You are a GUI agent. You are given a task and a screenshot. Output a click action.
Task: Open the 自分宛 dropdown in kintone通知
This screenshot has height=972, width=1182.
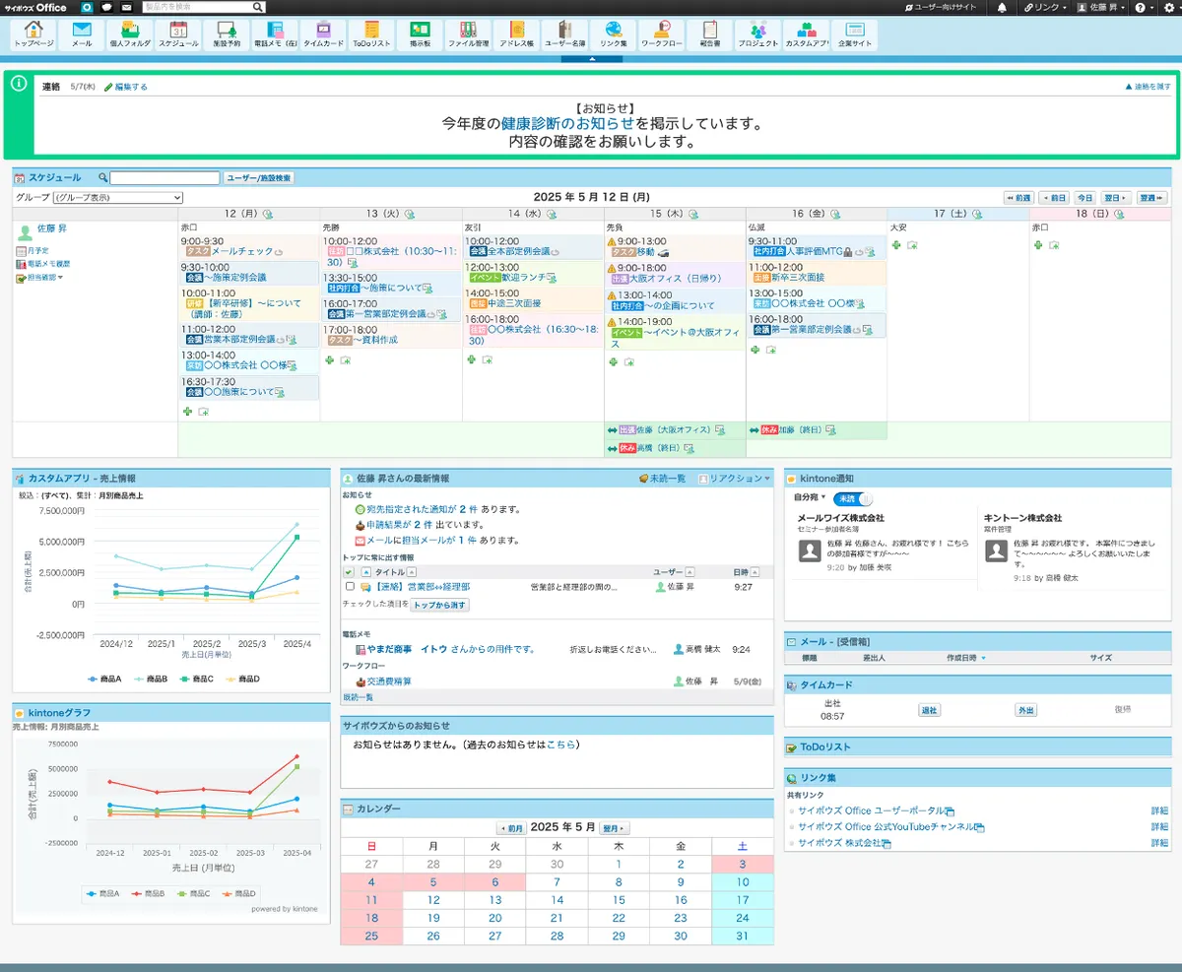[x=810, y=498]
